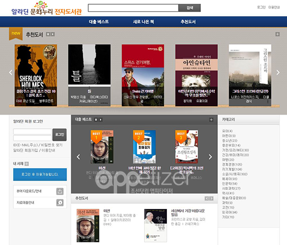
Task: Pause the top 추천도서 carousel
Action: (x=48, y=34)
